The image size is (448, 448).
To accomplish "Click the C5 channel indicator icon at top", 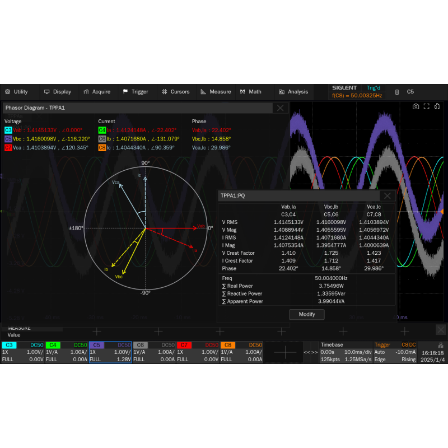I will click(397, 92).
